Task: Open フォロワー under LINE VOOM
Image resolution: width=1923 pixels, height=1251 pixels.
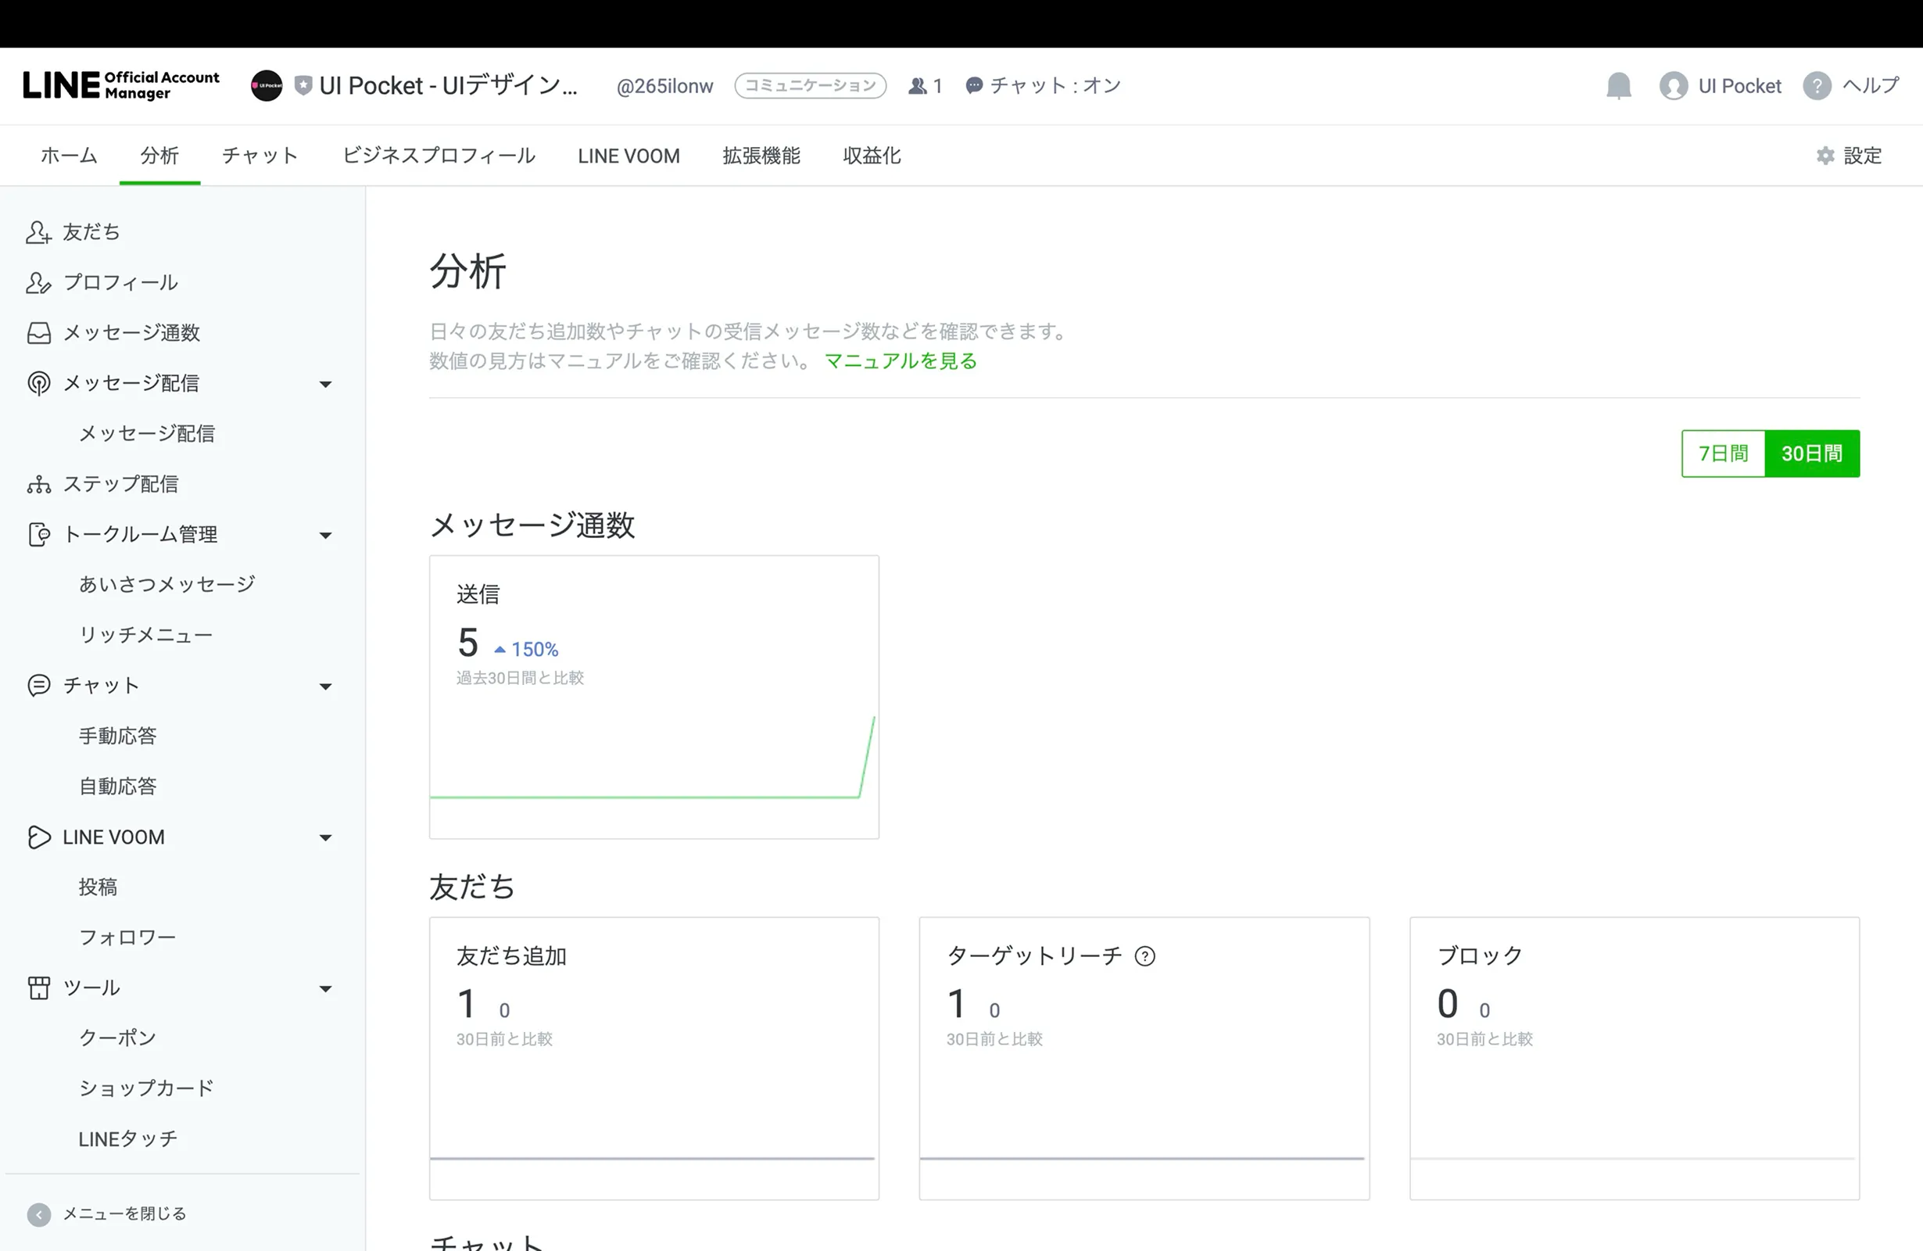Action: point(127,937)
